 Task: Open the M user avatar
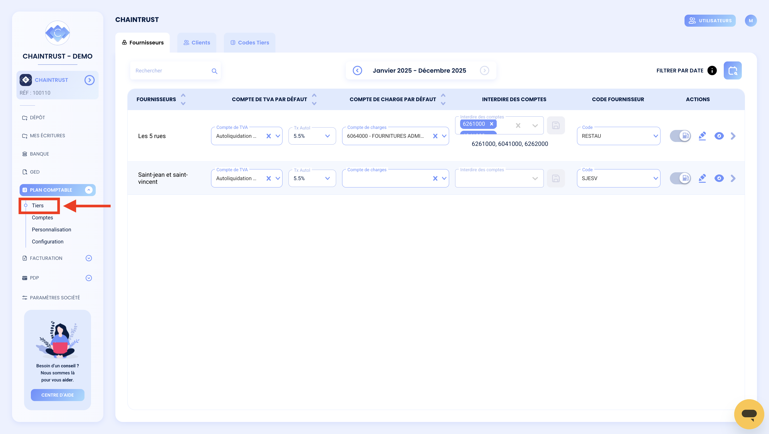(751, 21)
